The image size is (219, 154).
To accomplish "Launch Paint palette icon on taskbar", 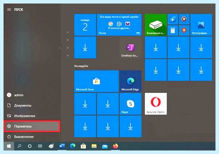I will click(51, 146).
